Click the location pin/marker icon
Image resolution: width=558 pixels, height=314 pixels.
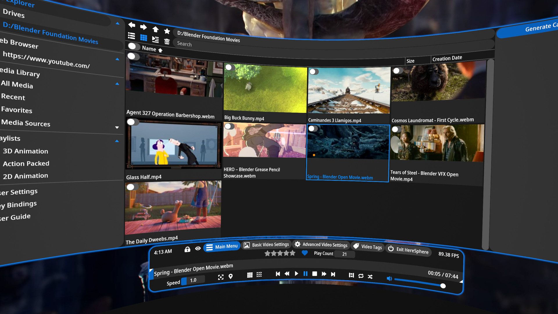tap(230, 276)
